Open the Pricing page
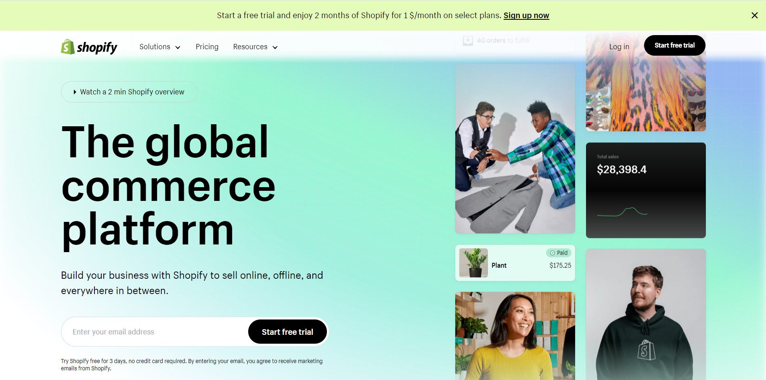 [207, 47]
